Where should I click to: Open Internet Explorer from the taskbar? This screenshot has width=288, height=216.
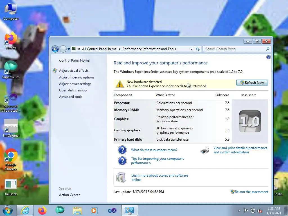(x=25, y=210)
